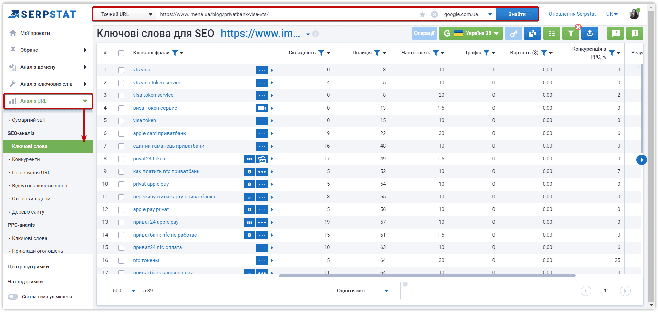Screen dimensions: 658x312
Task: Click the export upload icon in toolbar
Action: coord(590,33)
